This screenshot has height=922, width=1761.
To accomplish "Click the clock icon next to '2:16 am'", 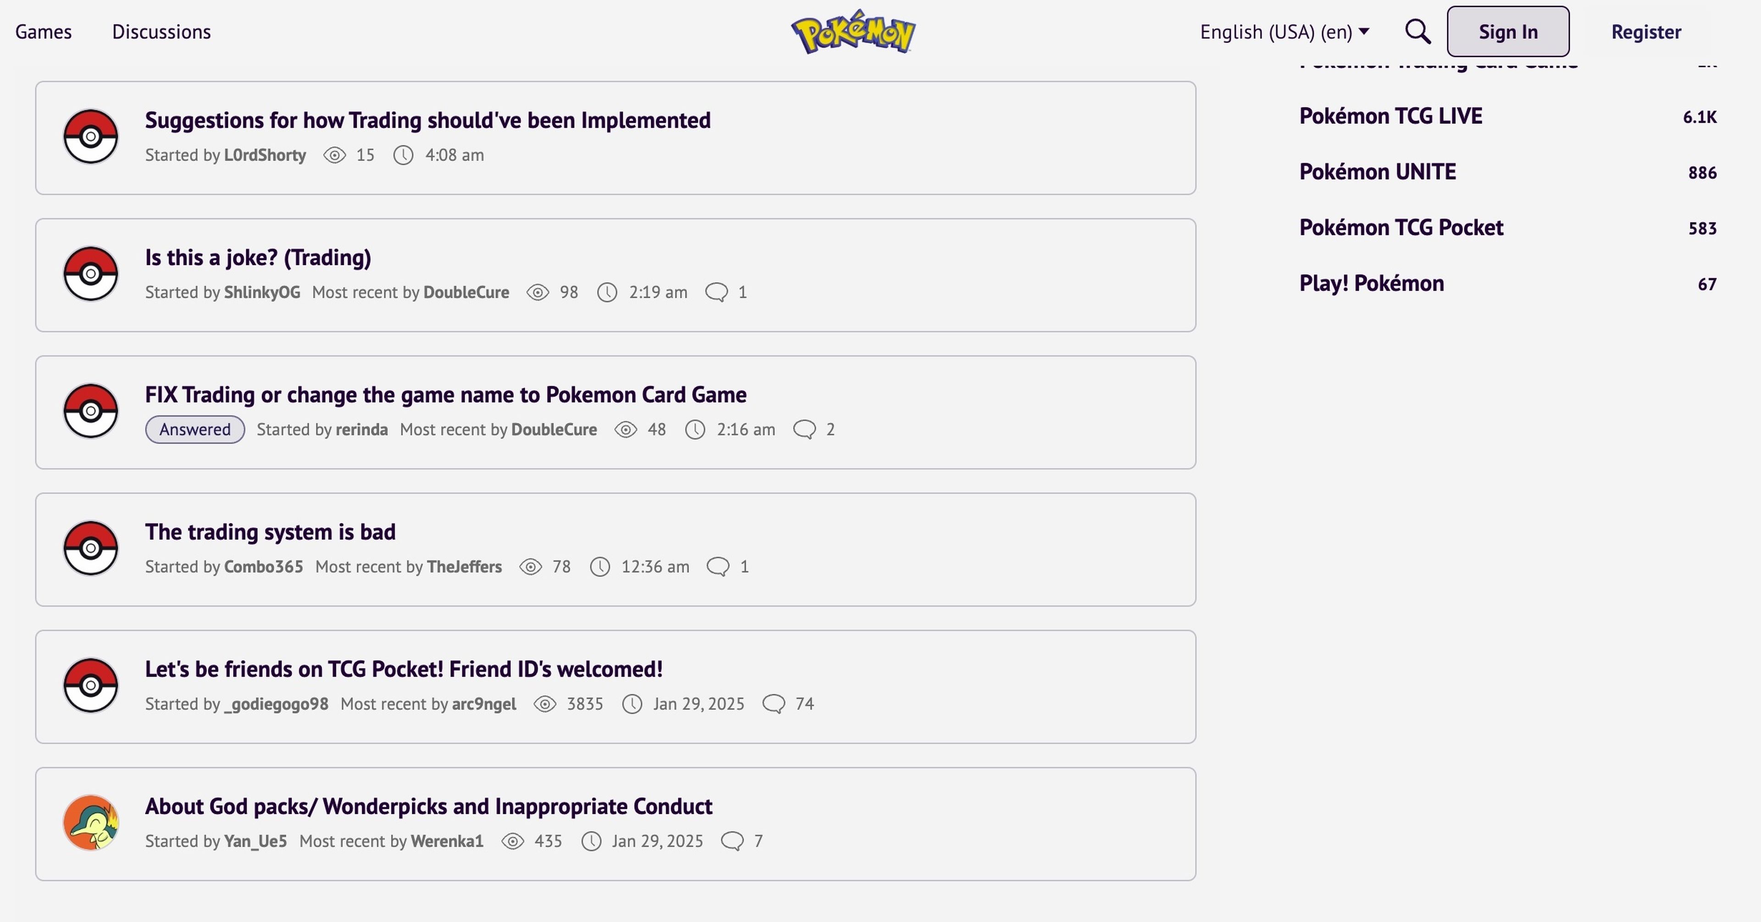I will (695, 429).
